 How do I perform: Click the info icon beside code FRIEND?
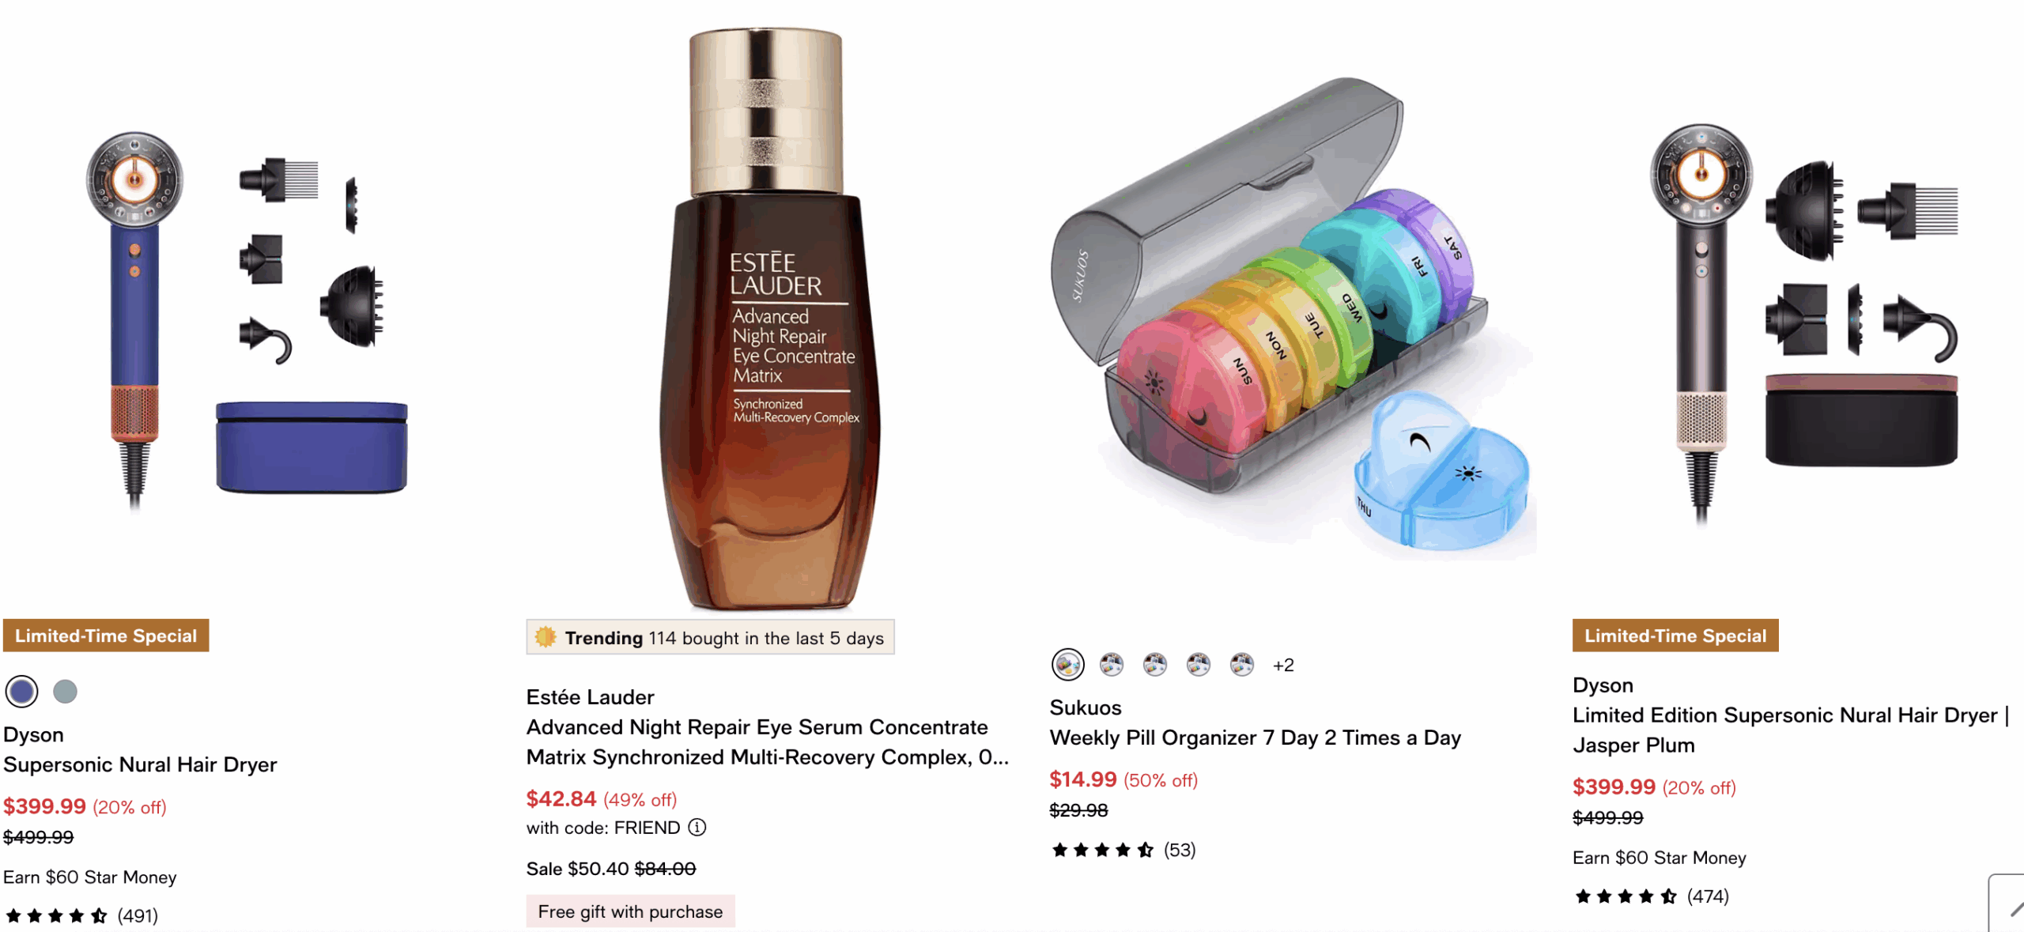pyautogui.click(x=697, y=827)
